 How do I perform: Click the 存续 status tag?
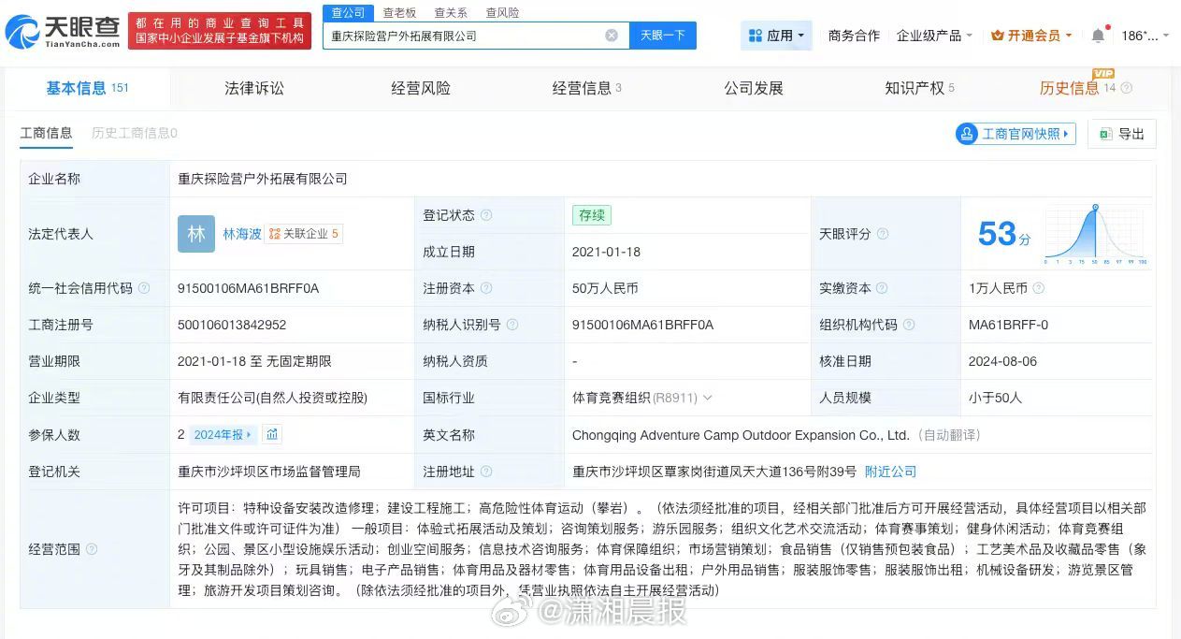592,215
